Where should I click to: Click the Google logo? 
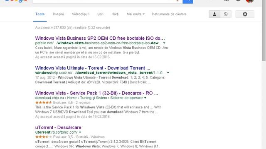(x=16, y=1)
